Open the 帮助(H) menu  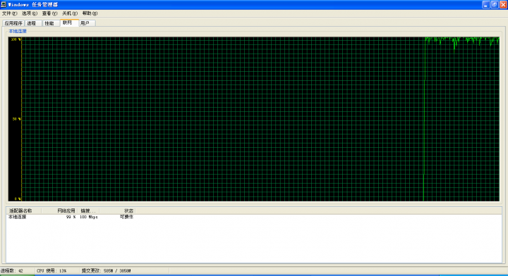[x=90, y=13]
